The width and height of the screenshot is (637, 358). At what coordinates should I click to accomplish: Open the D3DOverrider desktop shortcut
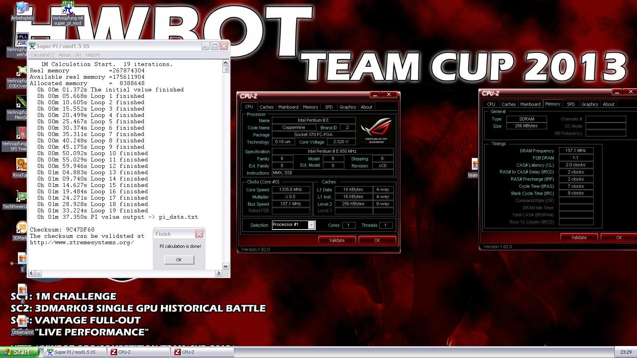pos(21,71)
